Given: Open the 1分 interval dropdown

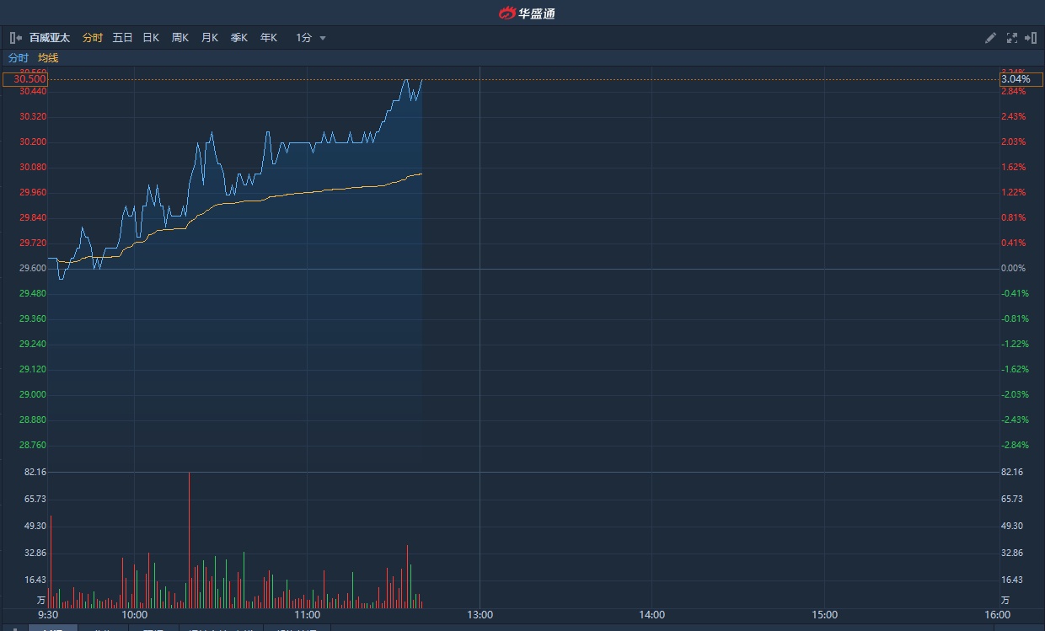Looking at the screenshot, I should click(x=310, y=38).
